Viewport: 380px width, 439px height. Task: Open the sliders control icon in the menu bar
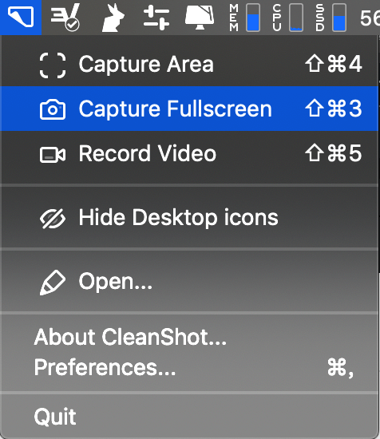coord(156,18)
